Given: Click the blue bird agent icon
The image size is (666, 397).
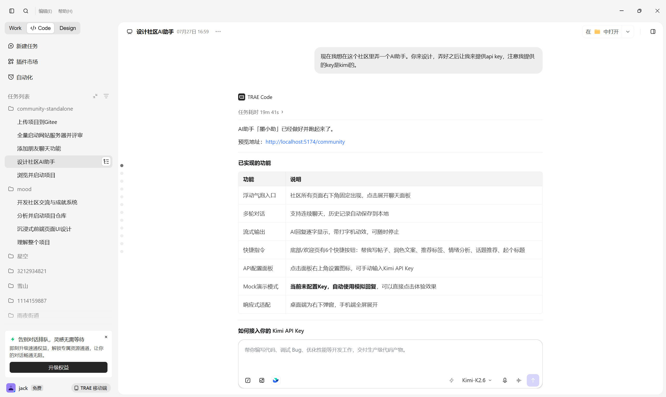Looking at the screenshot, I should (x=276, y=380).
